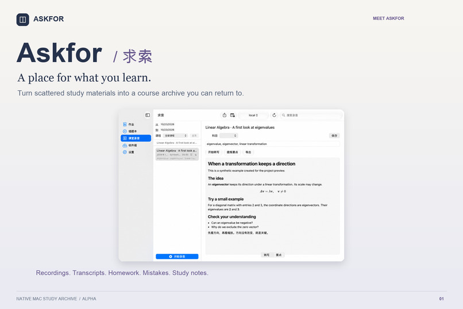Click 'NATIVE MAC STUDY ARCHIVE / ALPHA' footer text

coord(56,299)
